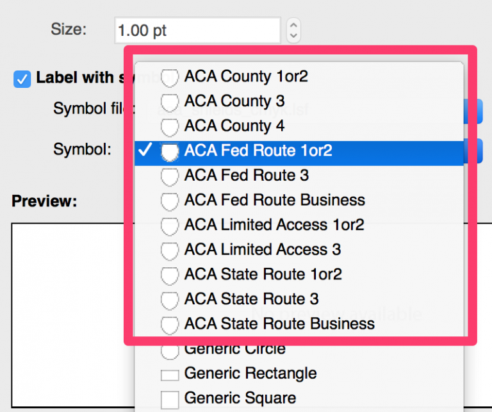The height and width of the screenshot is (412, 492).
Task: Uncheck the Label with symbol checkbox
Action: click(x=22, y=79)
